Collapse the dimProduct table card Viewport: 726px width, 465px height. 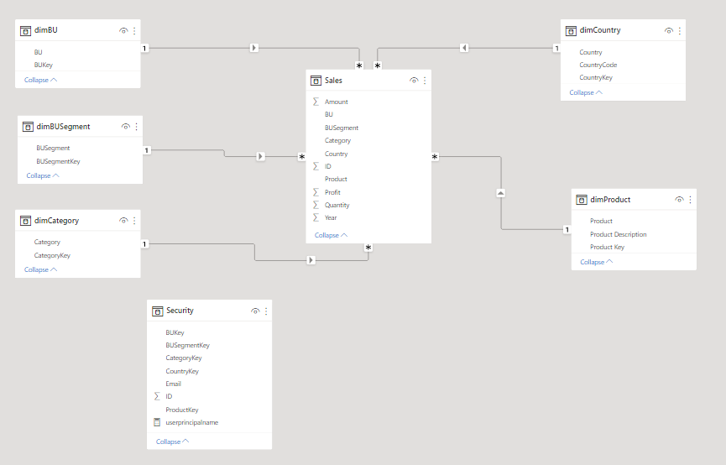[597, 262]
